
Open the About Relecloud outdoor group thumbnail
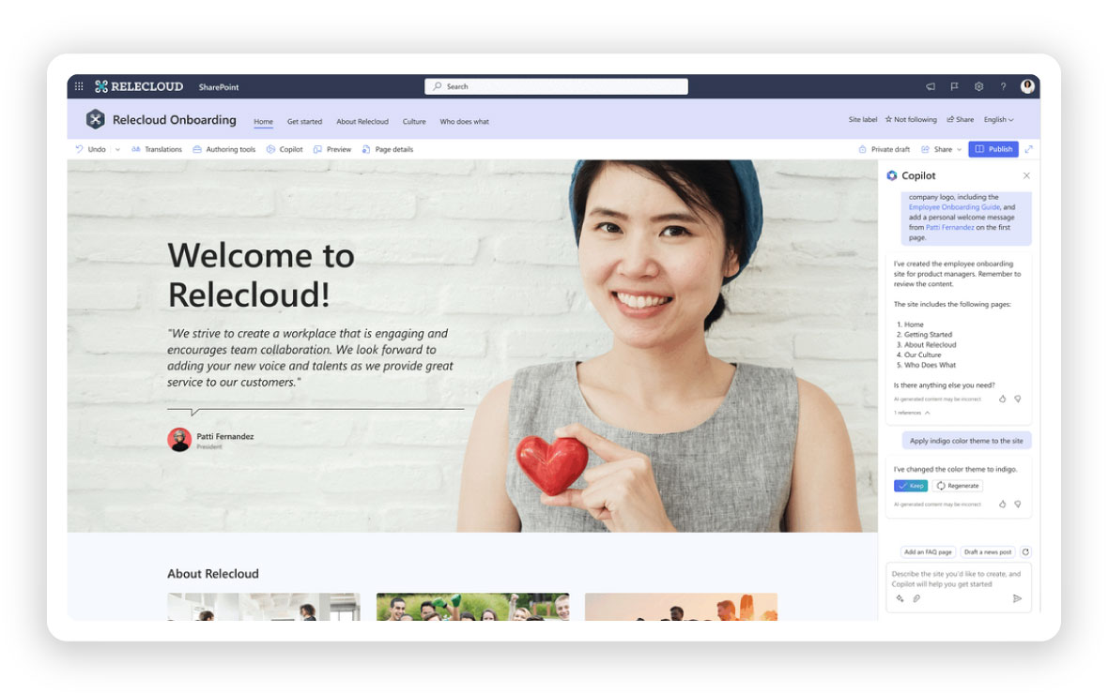(x=472, y=607)
